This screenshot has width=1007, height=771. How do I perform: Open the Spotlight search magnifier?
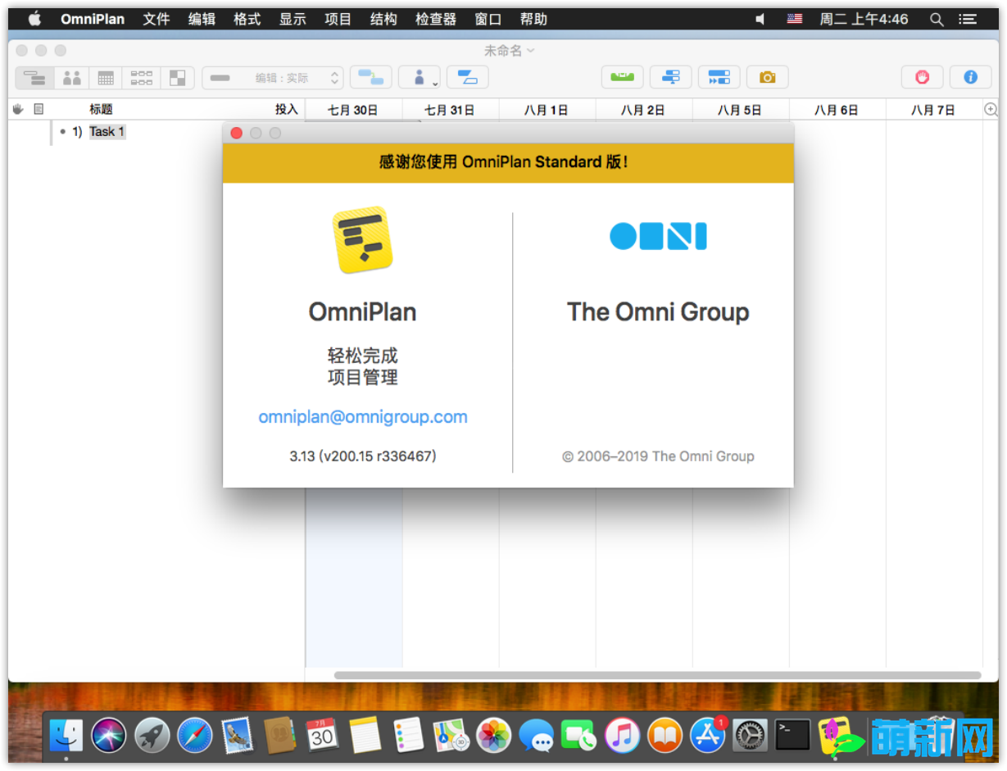[937, 19]
